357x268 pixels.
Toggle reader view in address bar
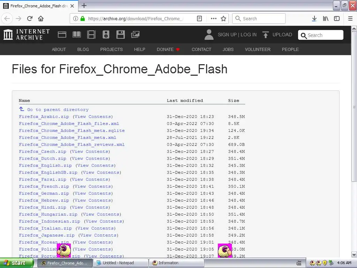(199, 19)
